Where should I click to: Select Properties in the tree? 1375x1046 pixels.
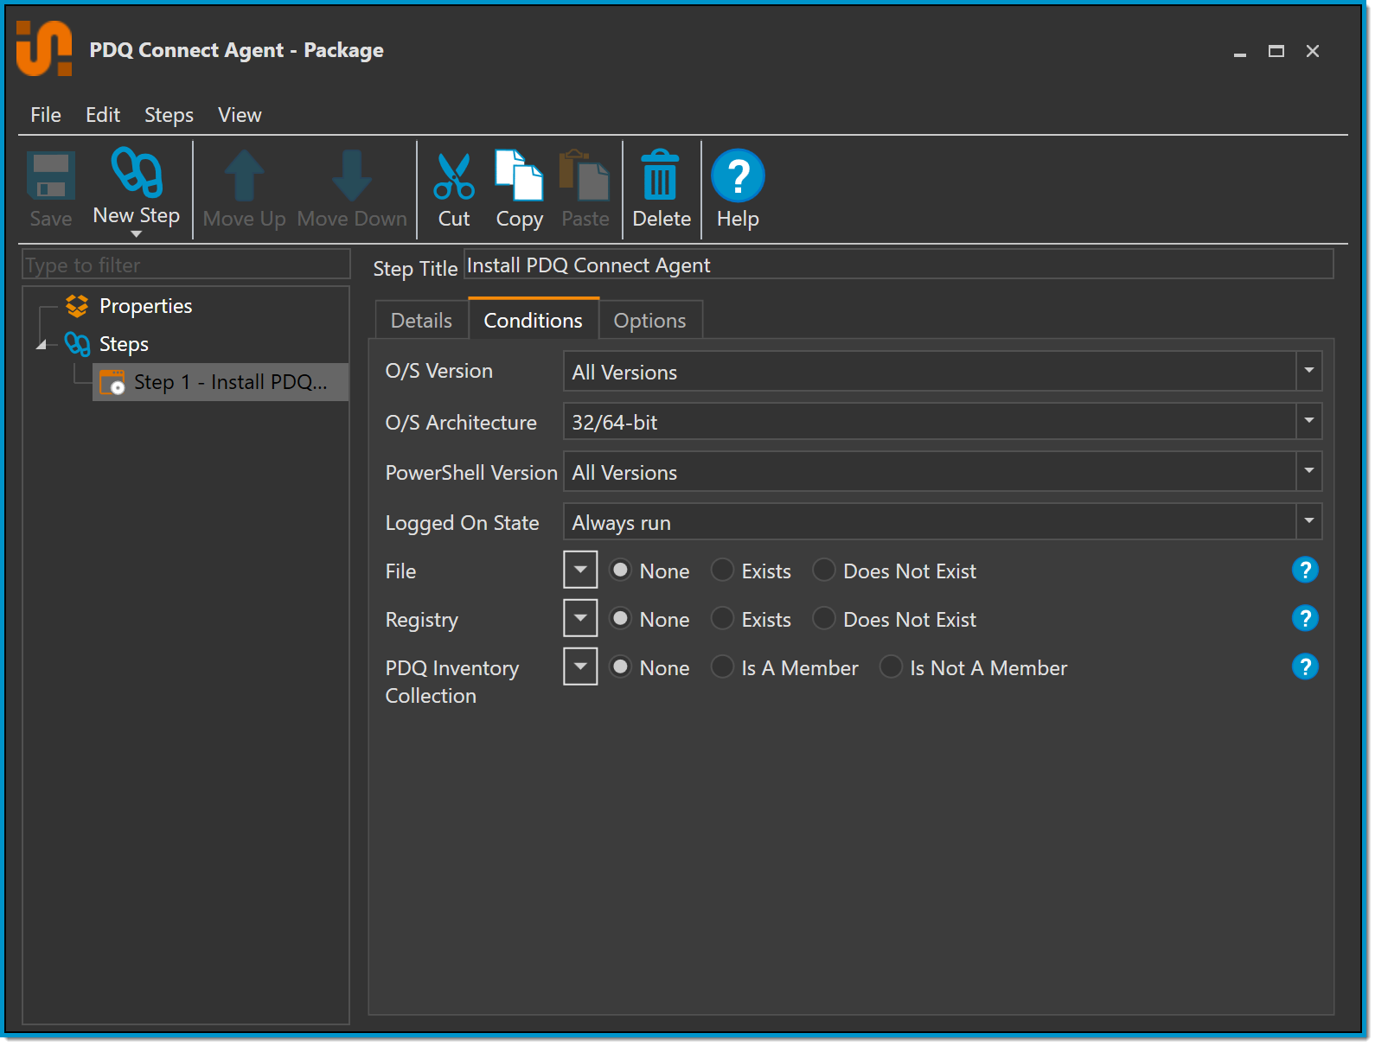coord(146,306)
